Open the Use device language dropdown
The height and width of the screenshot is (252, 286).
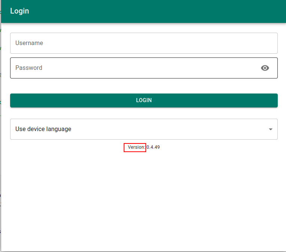point(144,129)
